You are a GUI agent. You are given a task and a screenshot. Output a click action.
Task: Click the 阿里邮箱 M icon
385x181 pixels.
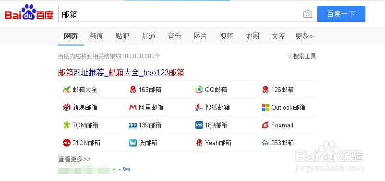pos(133,107)
